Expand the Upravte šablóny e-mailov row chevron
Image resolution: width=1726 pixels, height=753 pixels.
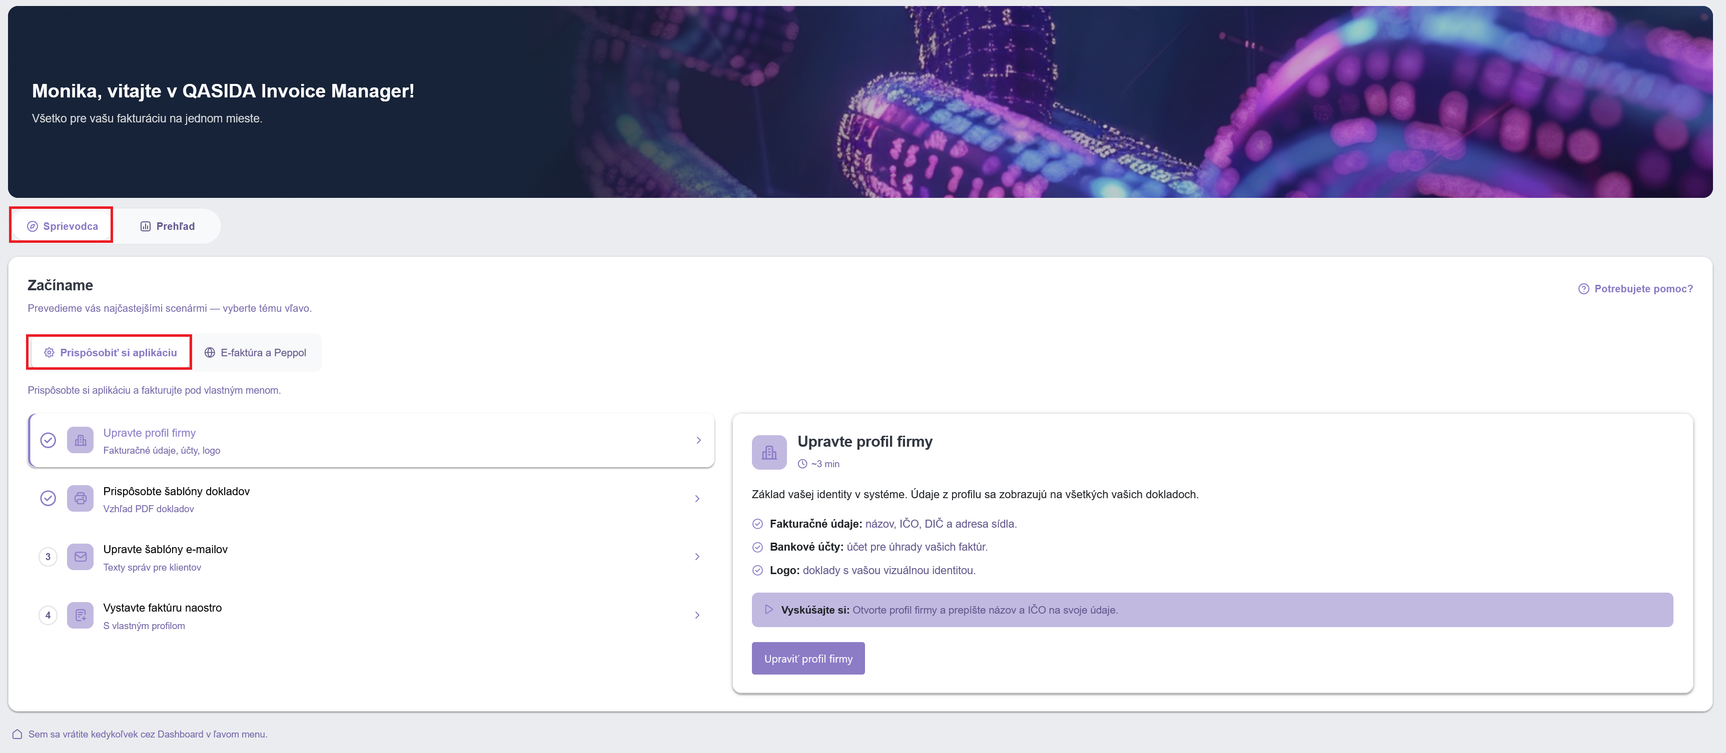click(697, 557)
